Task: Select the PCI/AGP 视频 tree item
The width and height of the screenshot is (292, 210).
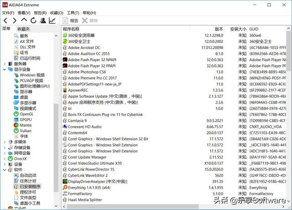Action: (x=29, y=80)
